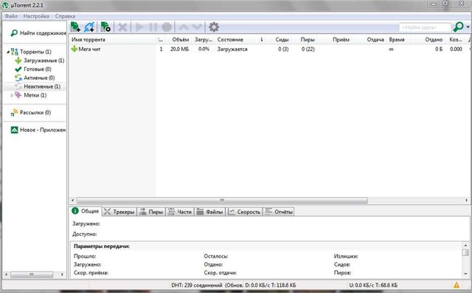
Task: Collapse the Торренты tree node
Action: [x=8, y=52]
